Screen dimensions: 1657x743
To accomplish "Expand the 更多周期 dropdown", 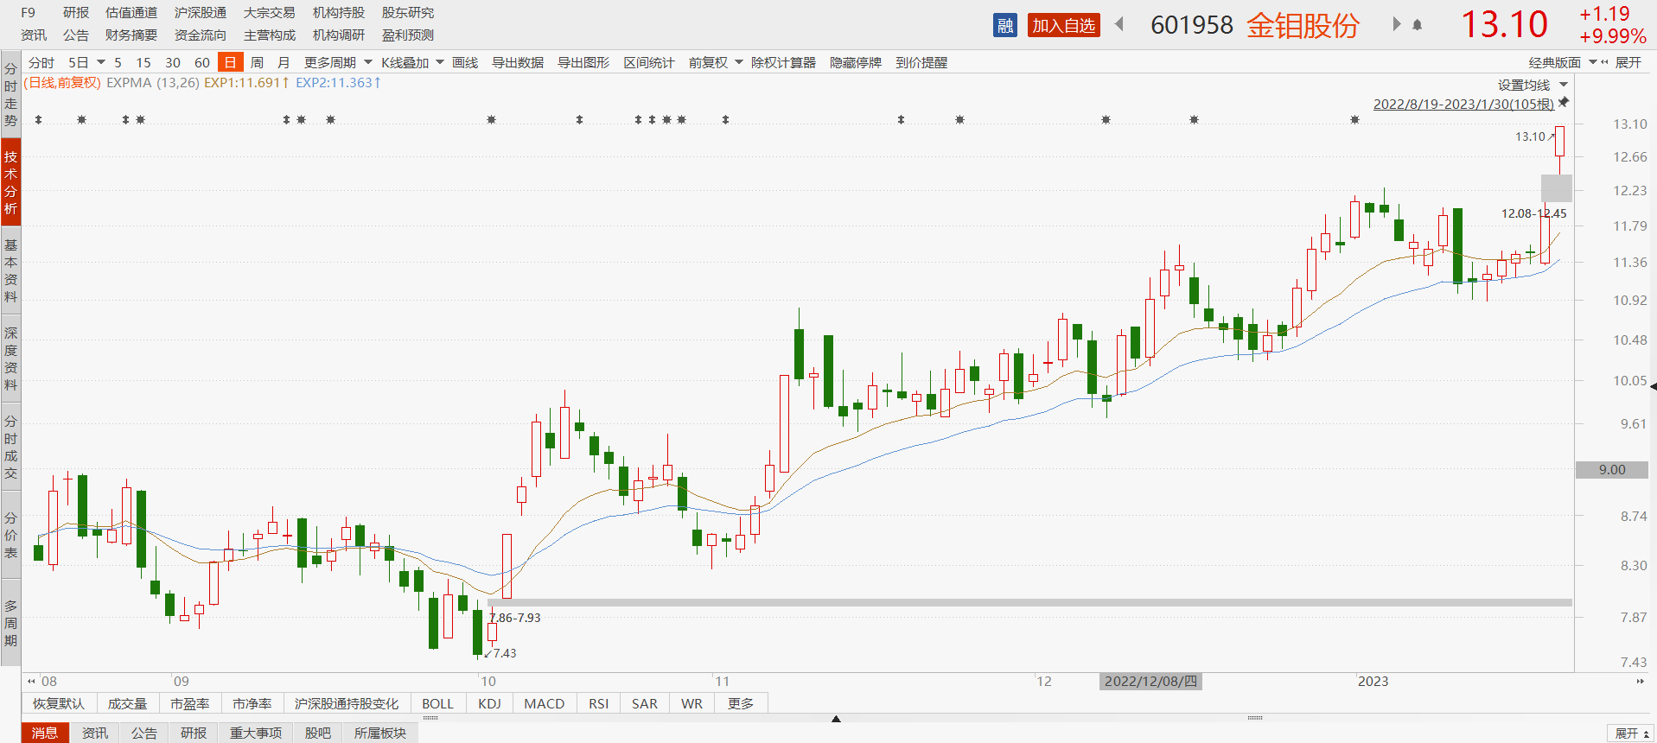I will [x=368, y=62].
